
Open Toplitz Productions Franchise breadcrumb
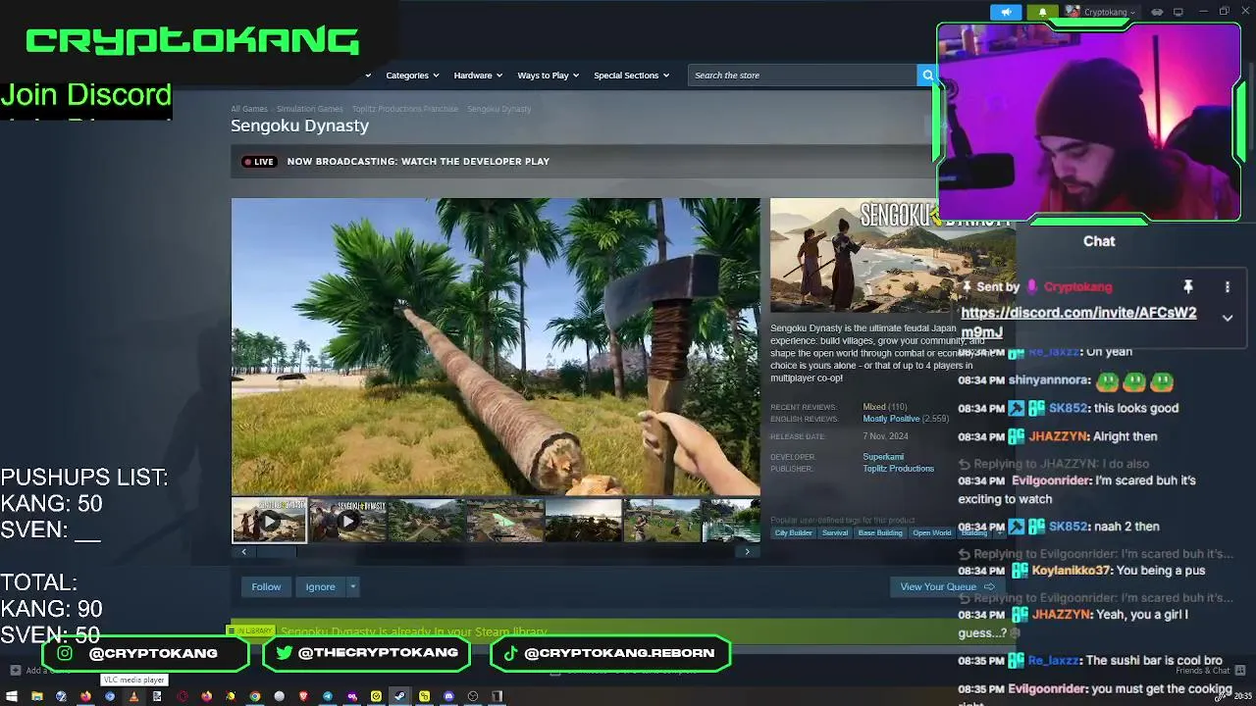tap(405, 109)
